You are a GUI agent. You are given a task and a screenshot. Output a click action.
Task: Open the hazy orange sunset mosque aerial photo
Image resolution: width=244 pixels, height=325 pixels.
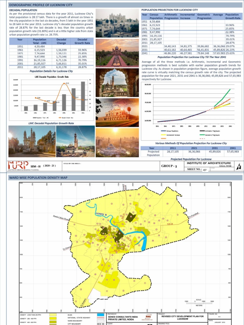pos(117,143)
